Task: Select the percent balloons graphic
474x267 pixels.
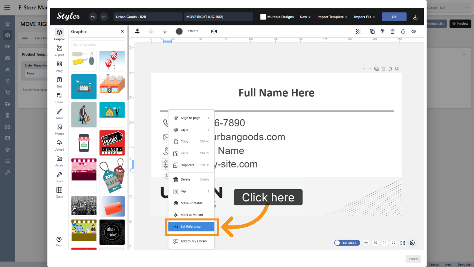Action: (112, 61)
